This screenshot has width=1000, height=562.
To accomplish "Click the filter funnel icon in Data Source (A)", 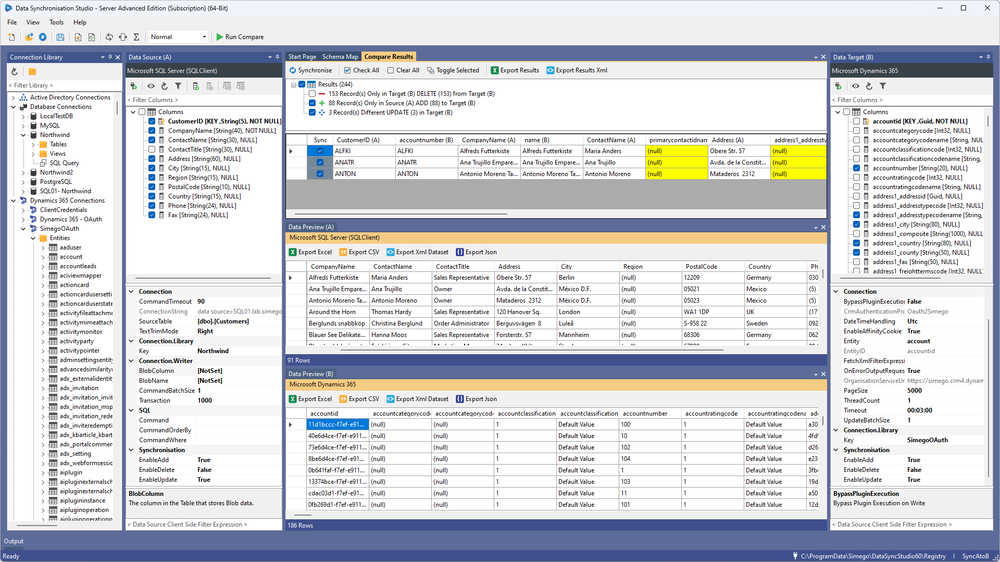I will (178, 86).
